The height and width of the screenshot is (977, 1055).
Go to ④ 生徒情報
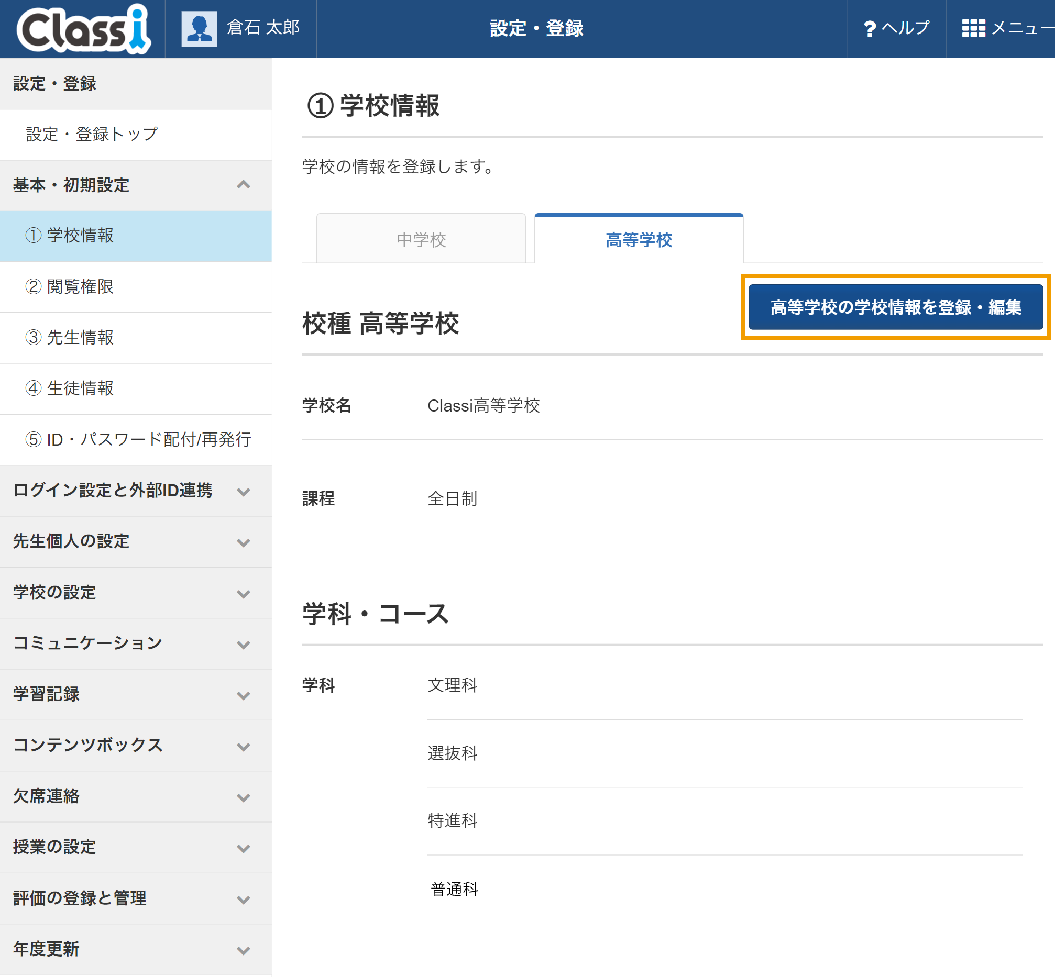136,388
